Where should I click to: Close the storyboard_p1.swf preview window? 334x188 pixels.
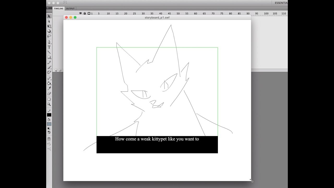pyautogui.click(x=66, y=17)
